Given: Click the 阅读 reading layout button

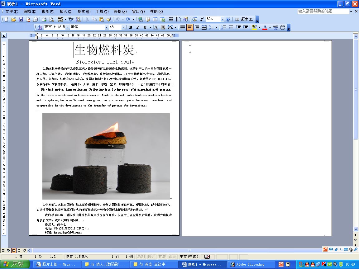Looking at the screenshot, I should click(244, 19).
